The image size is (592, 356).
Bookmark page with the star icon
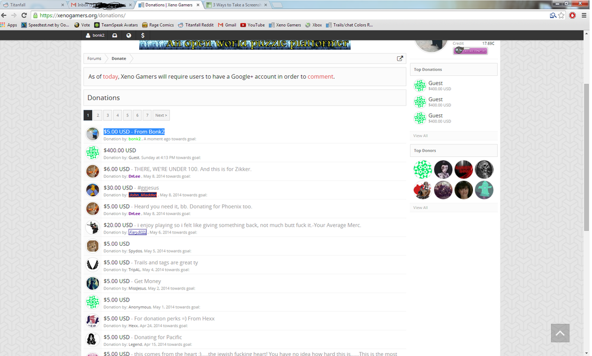(x=561, y=15)
